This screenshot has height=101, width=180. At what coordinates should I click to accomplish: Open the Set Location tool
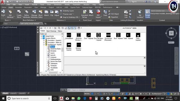(x=140, y=14)
